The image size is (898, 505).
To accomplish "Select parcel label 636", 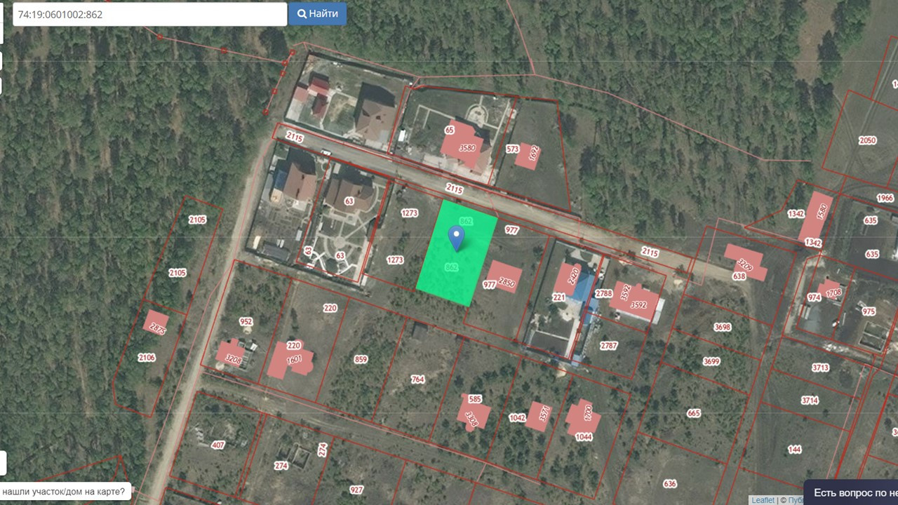I will (x=669, y=483).
